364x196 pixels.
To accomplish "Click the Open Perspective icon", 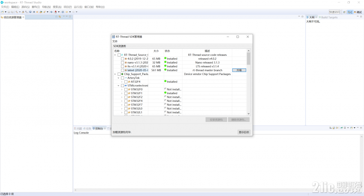I will 344,12.
